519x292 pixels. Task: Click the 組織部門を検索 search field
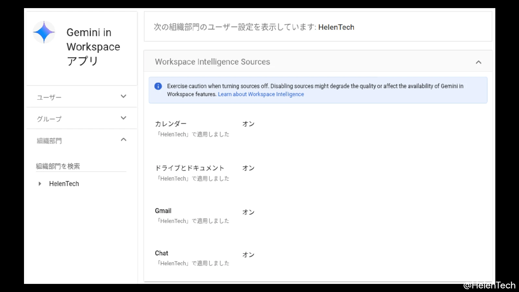[80, 166]
